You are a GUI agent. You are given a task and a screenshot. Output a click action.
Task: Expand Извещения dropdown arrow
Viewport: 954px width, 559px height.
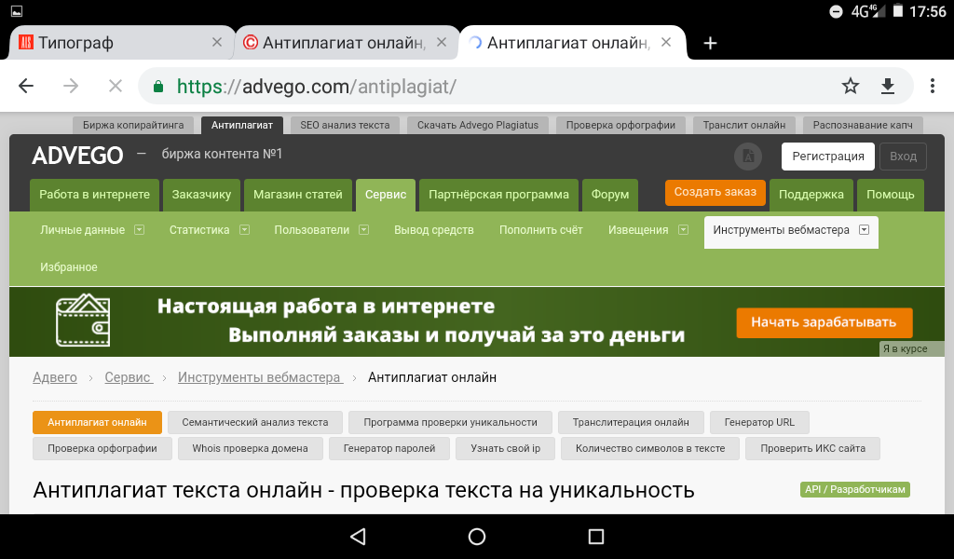683,229
